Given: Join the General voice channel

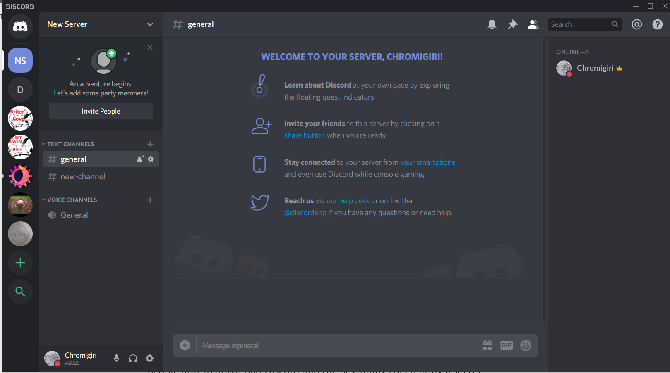Looking at the screenshot, I should (x=101, y=215).
